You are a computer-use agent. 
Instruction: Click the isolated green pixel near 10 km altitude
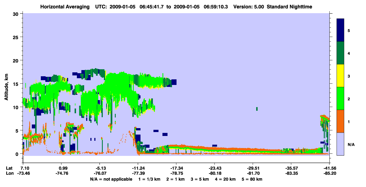[257, 109]
